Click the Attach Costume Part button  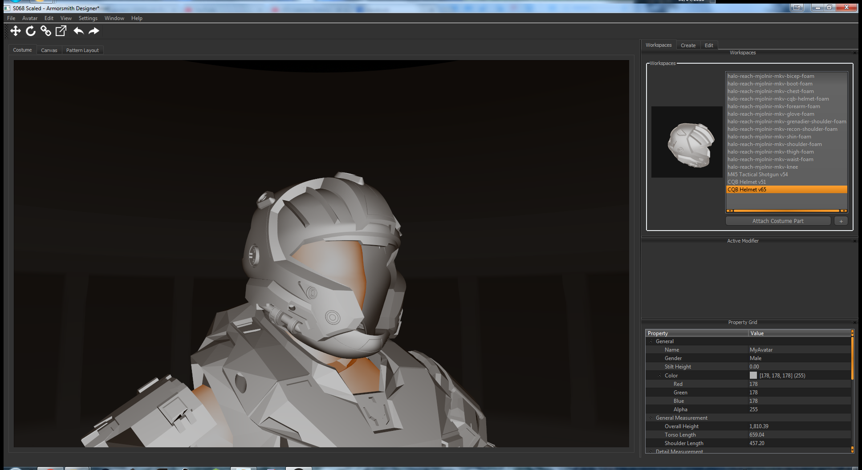coord(777,221)
